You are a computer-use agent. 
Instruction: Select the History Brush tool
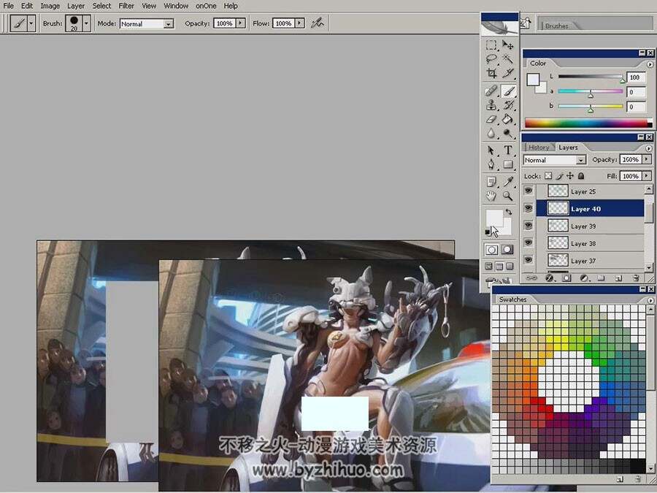coord(508,104)
